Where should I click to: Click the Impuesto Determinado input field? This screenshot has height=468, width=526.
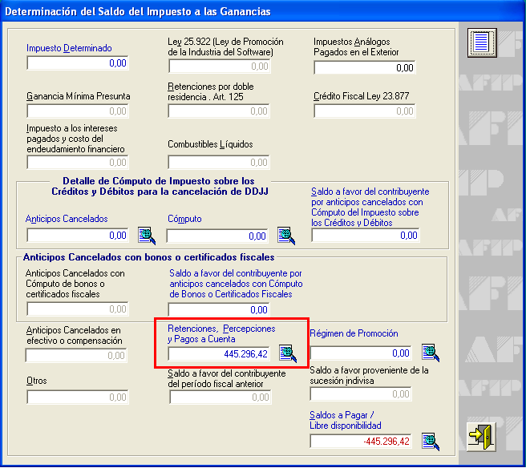pos(77,63)
